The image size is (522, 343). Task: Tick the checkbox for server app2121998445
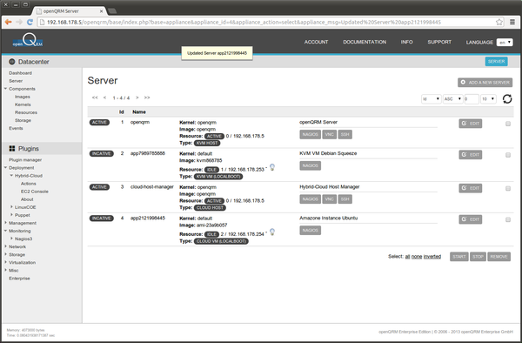[x=508, y=219]
